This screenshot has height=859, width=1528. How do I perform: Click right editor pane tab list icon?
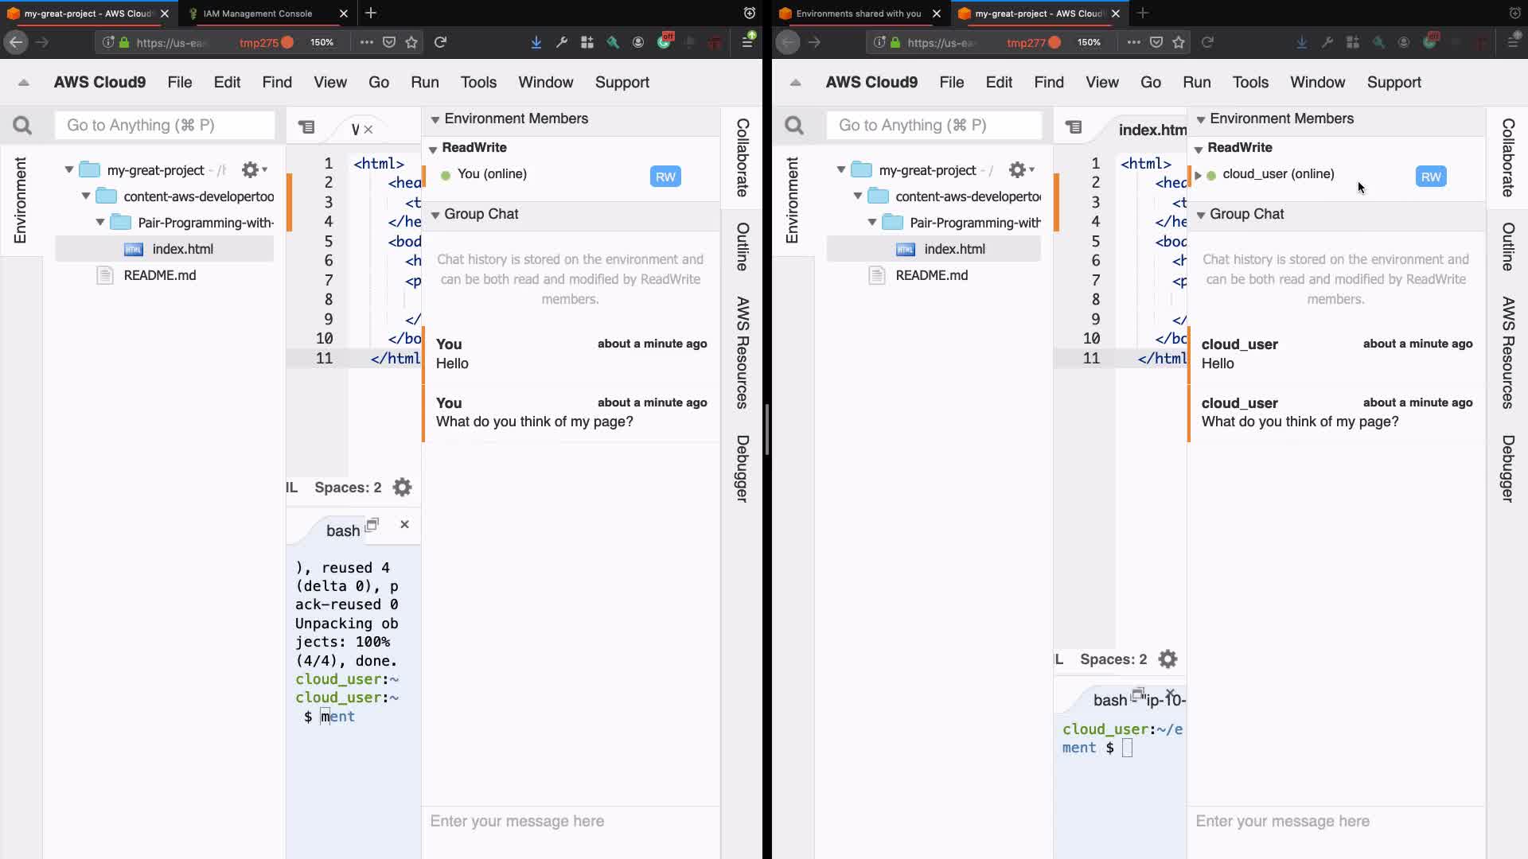[x=1074, y=127]
